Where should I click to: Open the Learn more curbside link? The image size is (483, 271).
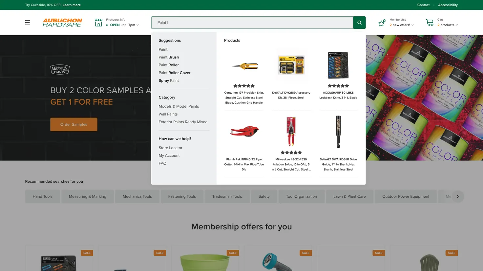(72, 5)
